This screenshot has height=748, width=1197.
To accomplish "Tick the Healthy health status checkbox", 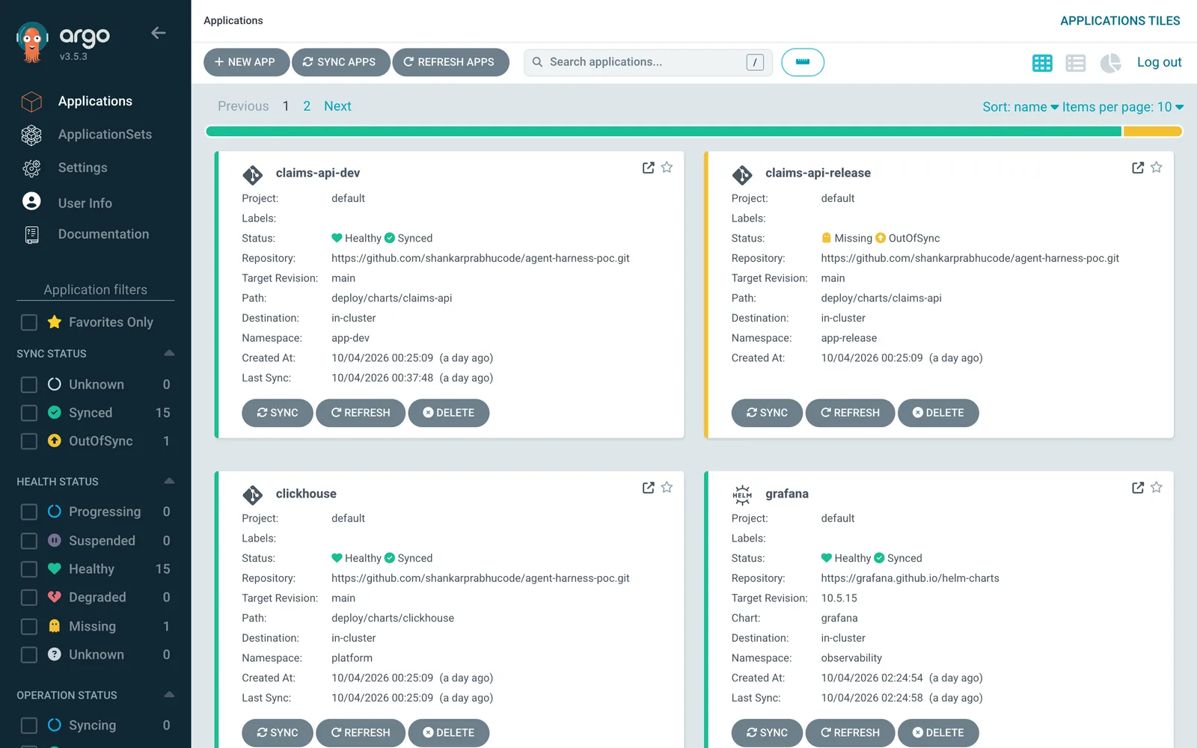I will pyautogui.click(x=29, y=569).
